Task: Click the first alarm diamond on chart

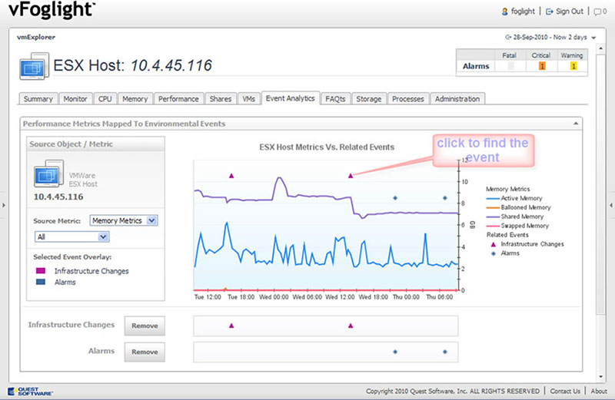Action: pyautogui.click(x=395, y=198)
